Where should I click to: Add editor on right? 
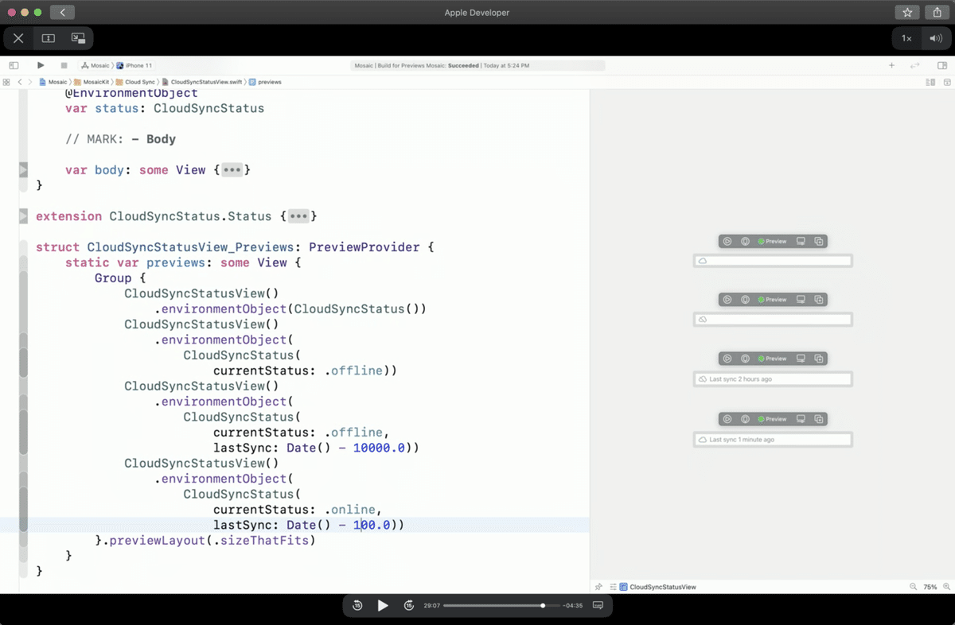click(x=947, y=82)
